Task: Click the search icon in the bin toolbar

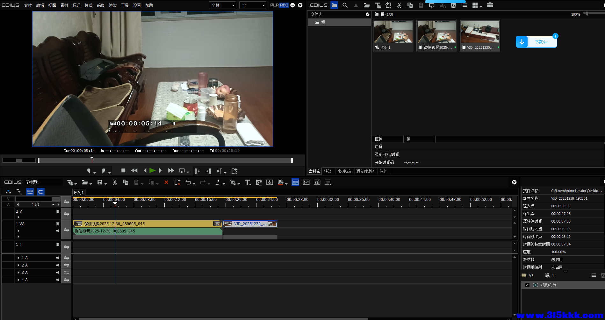Action: pyautogui.click(x=345, y=5)
